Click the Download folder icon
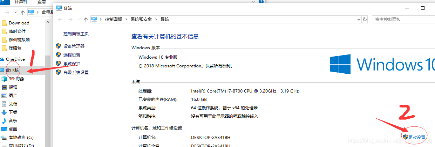Viewport: 435px width, 147px height. pyautogui.click(x=4, y=23)
